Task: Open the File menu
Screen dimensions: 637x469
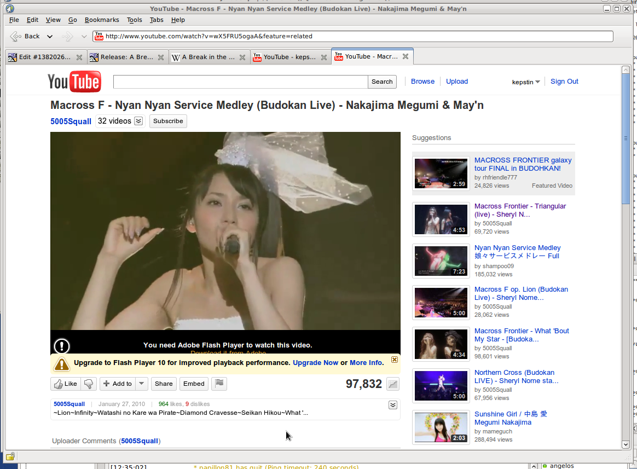Action: 14,20
